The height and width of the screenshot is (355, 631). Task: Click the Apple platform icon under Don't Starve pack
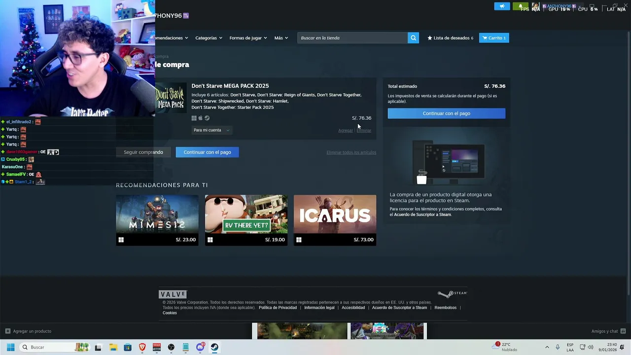[200, 118]
